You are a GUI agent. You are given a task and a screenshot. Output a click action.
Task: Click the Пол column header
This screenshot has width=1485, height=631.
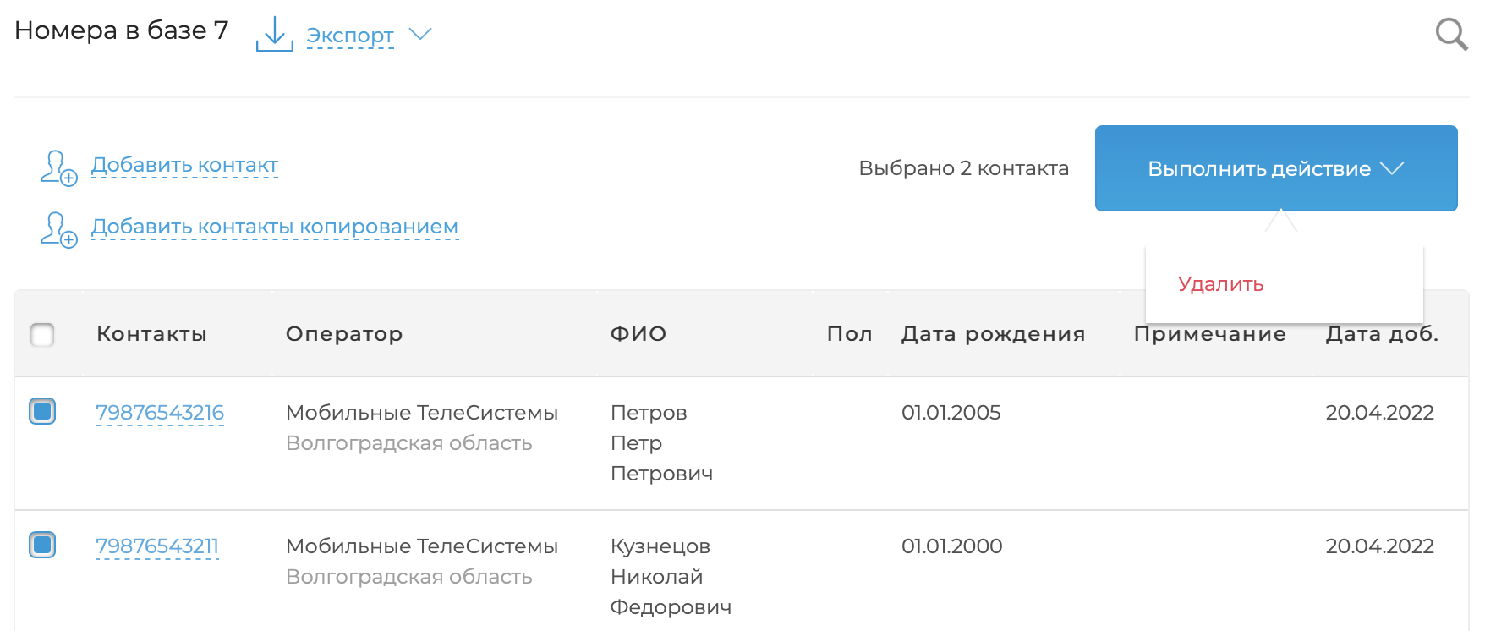coord(849,334)
